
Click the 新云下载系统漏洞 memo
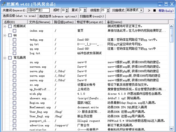pos(120,125)
